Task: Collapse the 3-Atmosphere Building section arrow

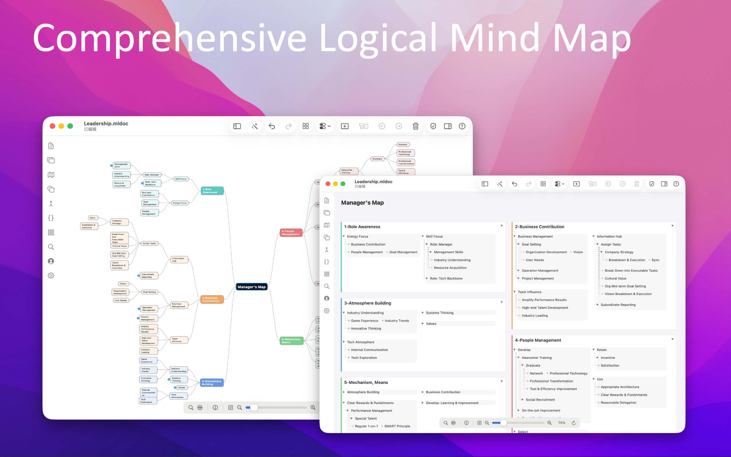Action: click(x=502, y=302)
